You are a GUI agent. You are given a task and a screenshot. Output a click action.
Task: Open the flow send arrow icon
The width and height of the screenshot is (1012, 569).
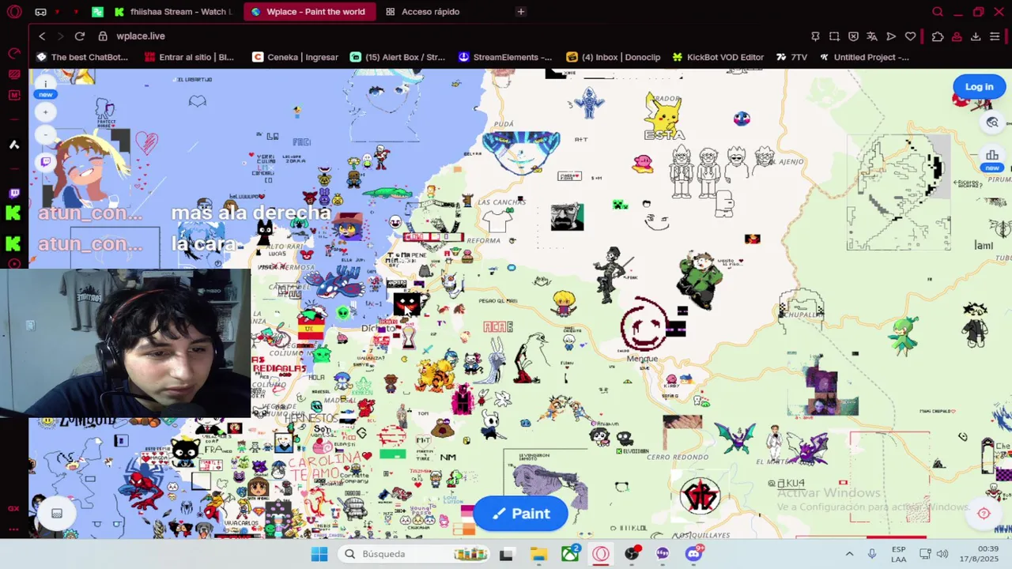[891, 36]
